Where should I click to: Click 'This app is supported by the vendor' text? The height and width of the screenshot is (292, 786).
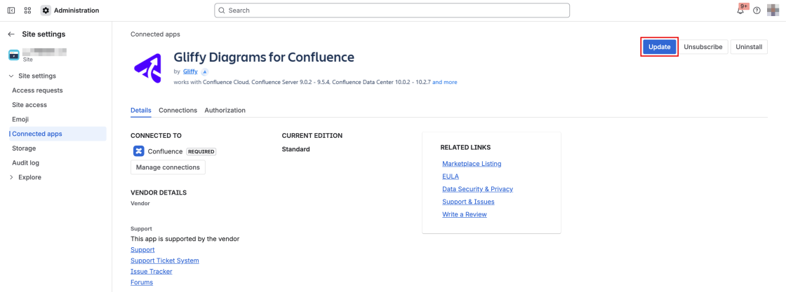(185, 239)
